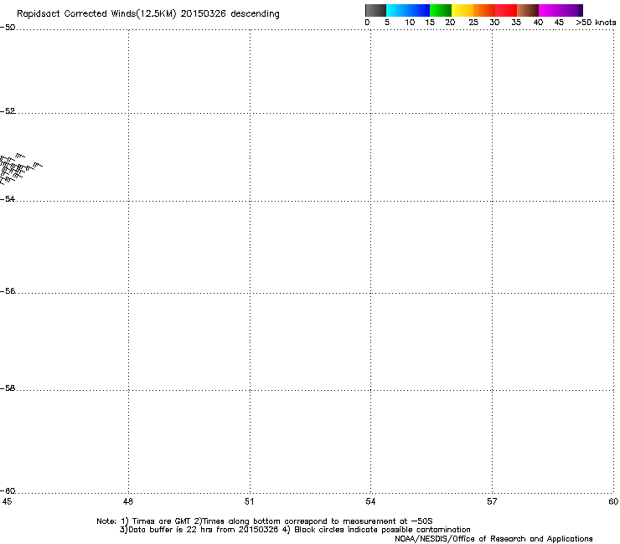Click the yellow 20-25 knots color segment
The height and width of the screenshot is (544, 620).
click(462, 10)
